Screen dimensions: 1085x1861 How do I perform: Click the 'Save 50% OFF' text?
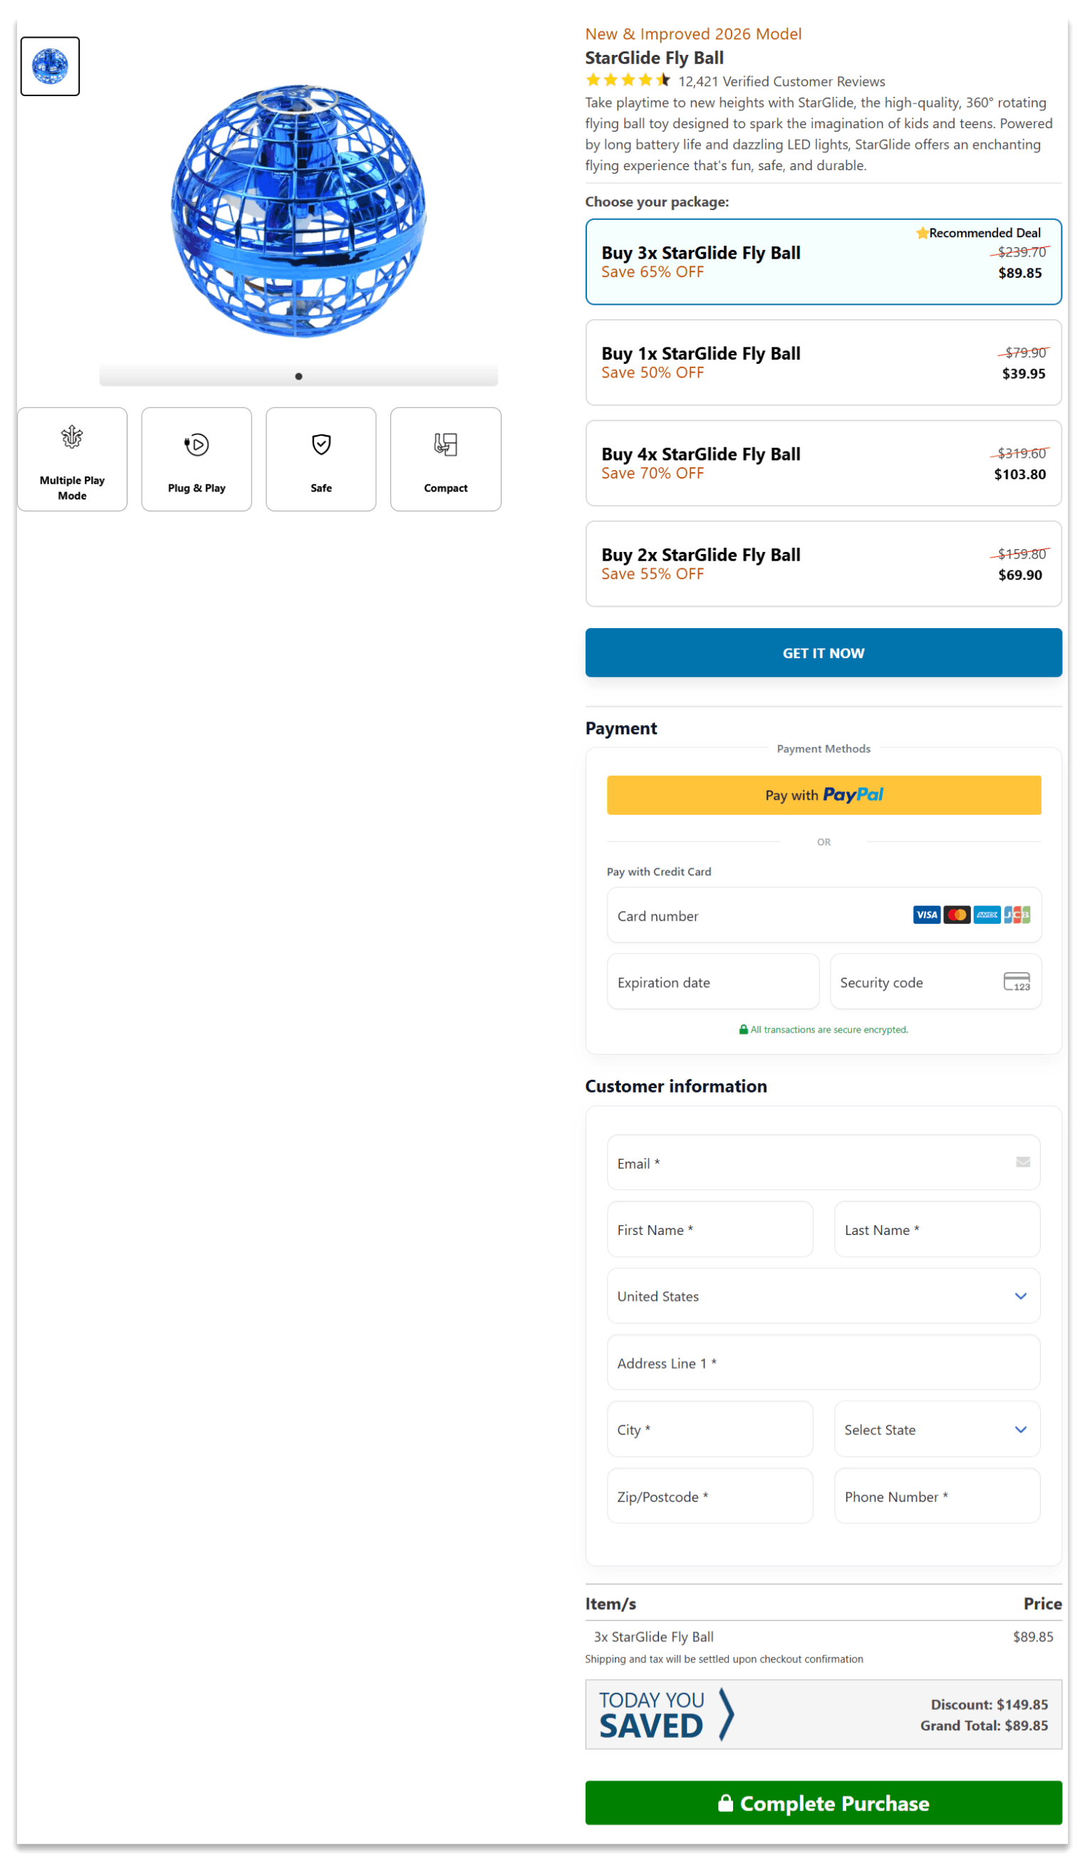[x=652, y=372]
